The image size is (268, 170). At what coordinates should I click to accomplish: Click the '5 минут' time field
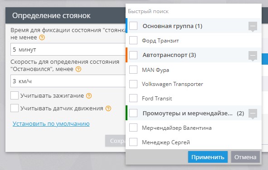coord(68,49)
